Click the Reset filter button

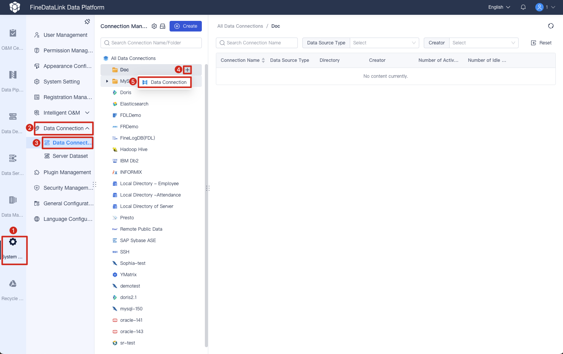point(541,42)
